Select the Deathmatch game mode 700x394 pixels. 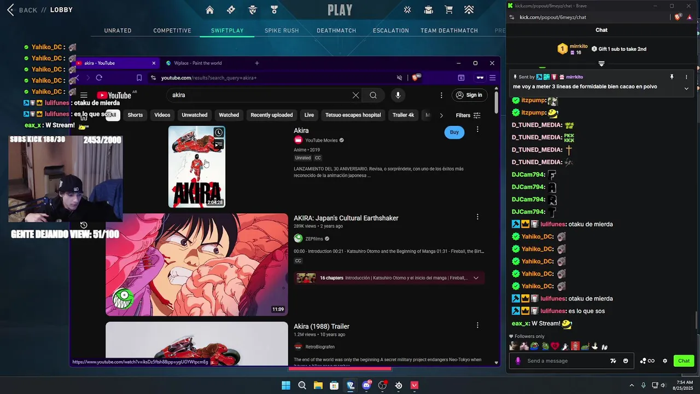(x=336, y=31)
